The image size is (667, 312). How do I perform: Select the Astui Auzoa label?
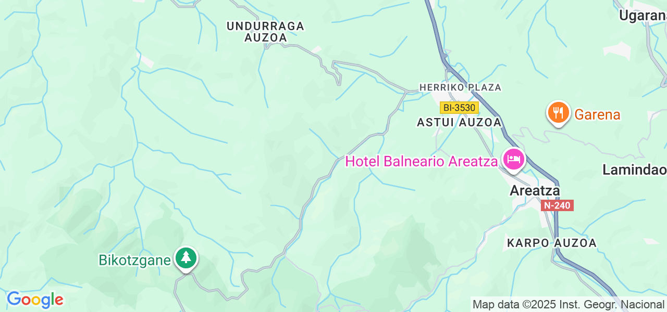coord(459,123)
